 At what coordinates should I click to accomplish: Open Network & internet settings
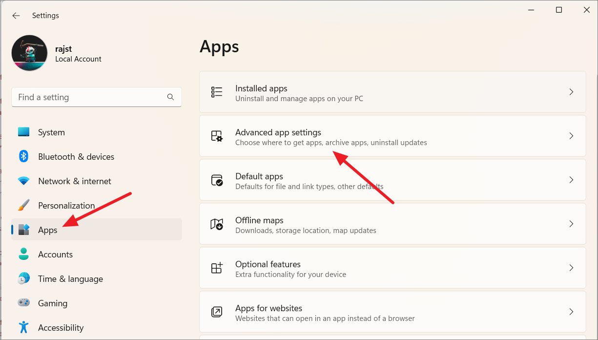coord(97,181)
